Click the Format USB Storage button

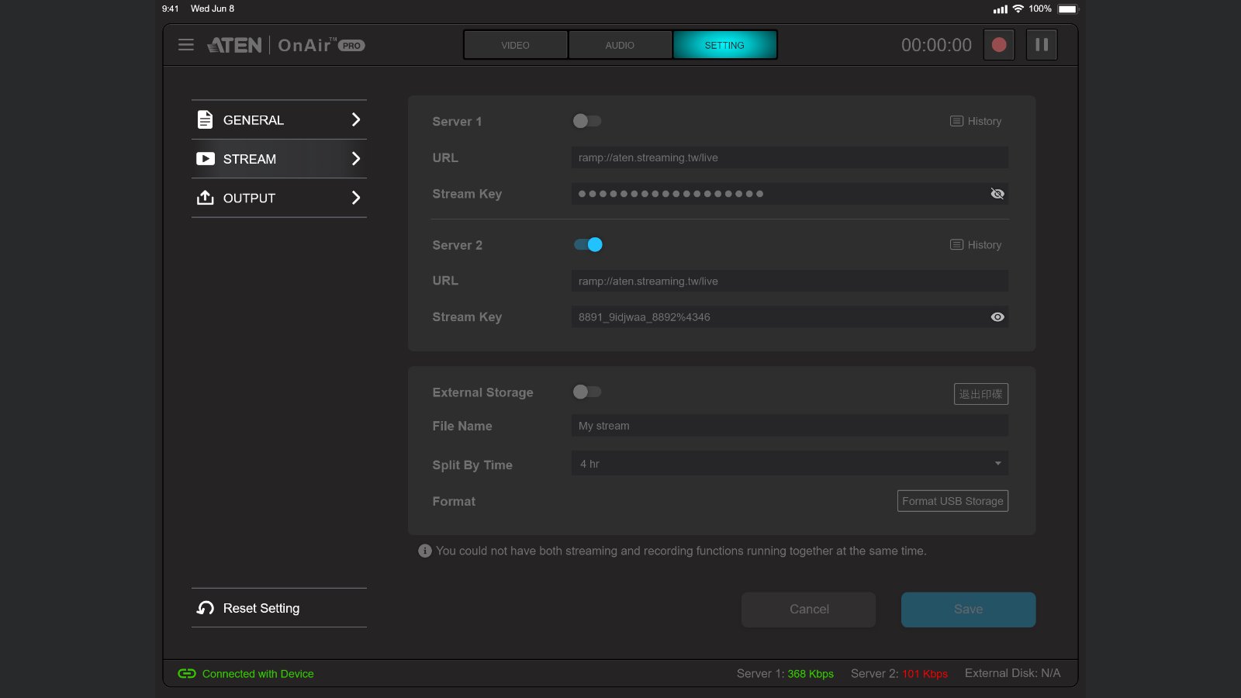(952, 501)
